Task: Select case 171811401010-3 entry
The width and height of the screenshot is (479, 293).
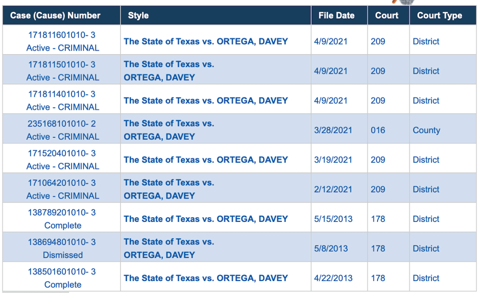Action: click(x=62, y=94)
